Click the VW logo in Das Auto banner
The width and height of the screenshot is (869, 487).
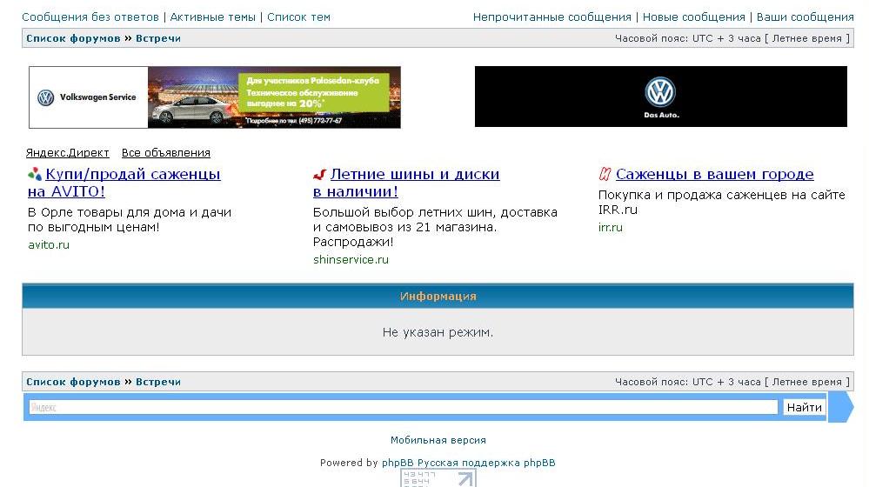pyautogui.click(x=660, y=93)
